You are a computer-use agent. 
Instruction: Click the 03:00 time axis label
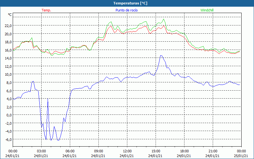pos(41,151)
